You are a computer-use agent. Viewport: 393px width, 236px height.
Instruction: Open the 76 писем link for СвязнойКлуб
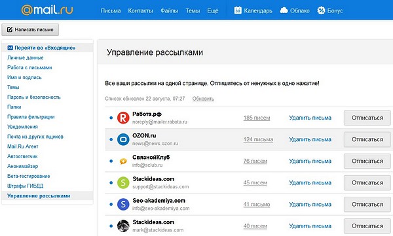pos(255,161)
